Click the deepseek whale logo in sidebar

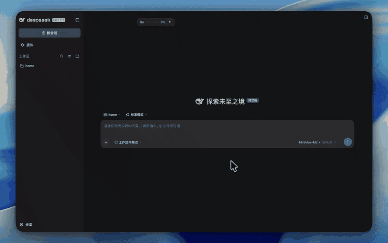pyautogui.click(x=22, y=20)
